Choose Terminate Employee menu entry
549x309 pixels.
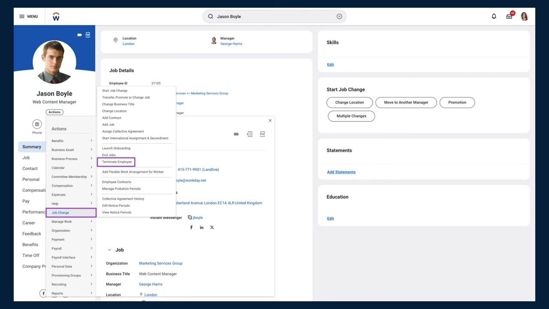(x=116, y=162)
